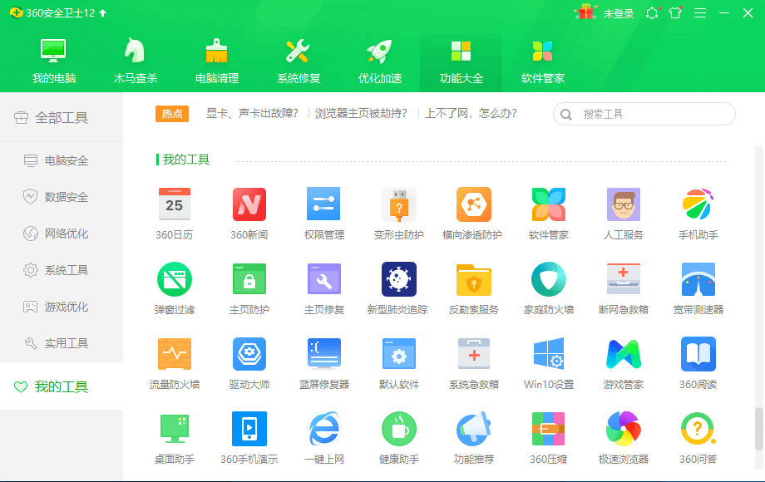Launch 极速浏览器 browser

coord(623,438)
